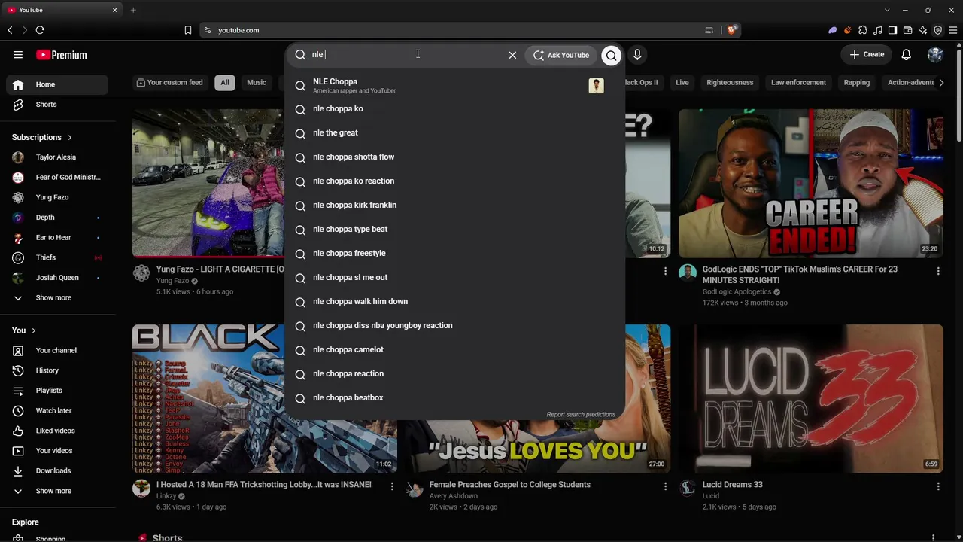Viewport: 963px width, 542px height.
Task: Open Playlists in sidebar
Action: point(57,391)
